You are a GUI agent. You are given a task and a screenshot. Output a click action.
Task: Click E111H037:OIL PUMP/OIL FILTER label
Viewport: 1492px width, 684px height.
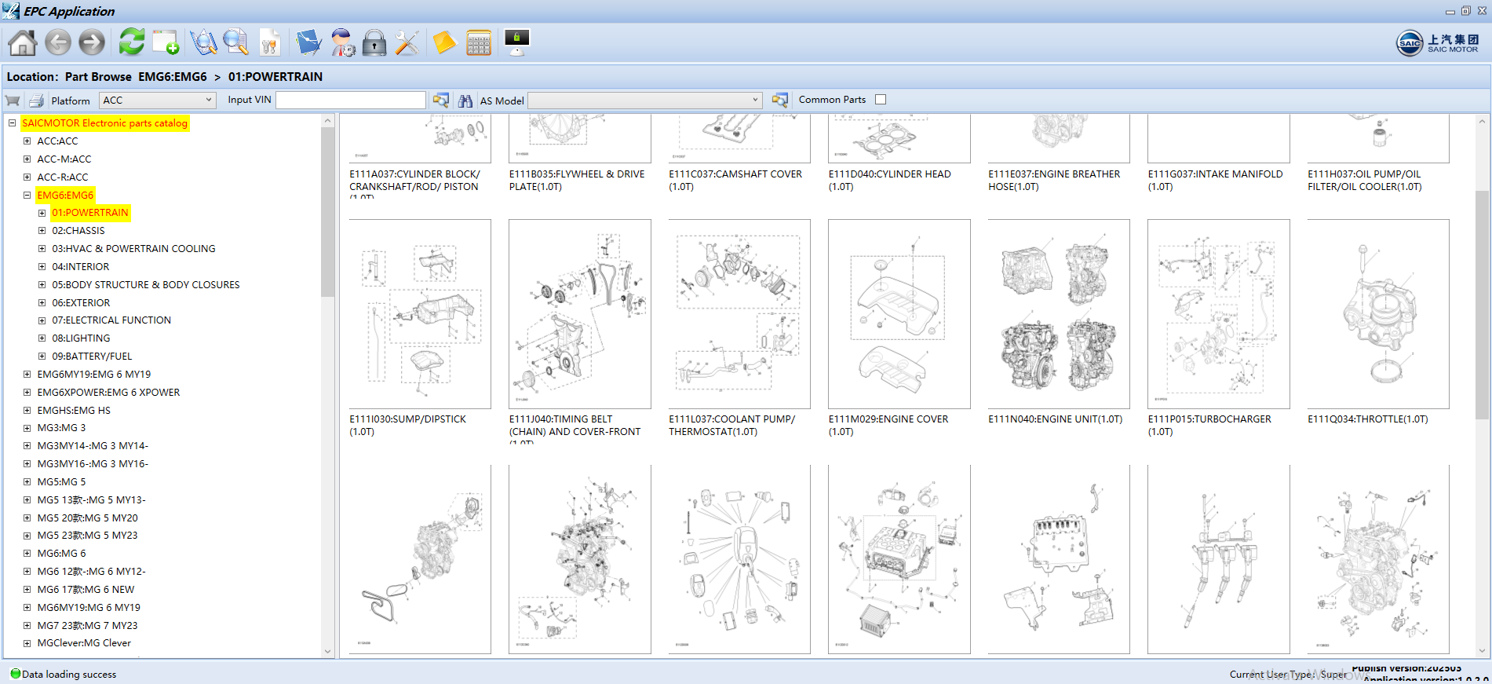click(x=1365, y=181)
